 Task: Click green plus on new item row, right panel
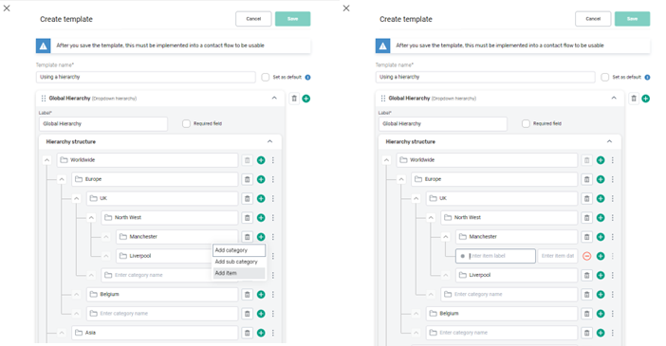601,256
